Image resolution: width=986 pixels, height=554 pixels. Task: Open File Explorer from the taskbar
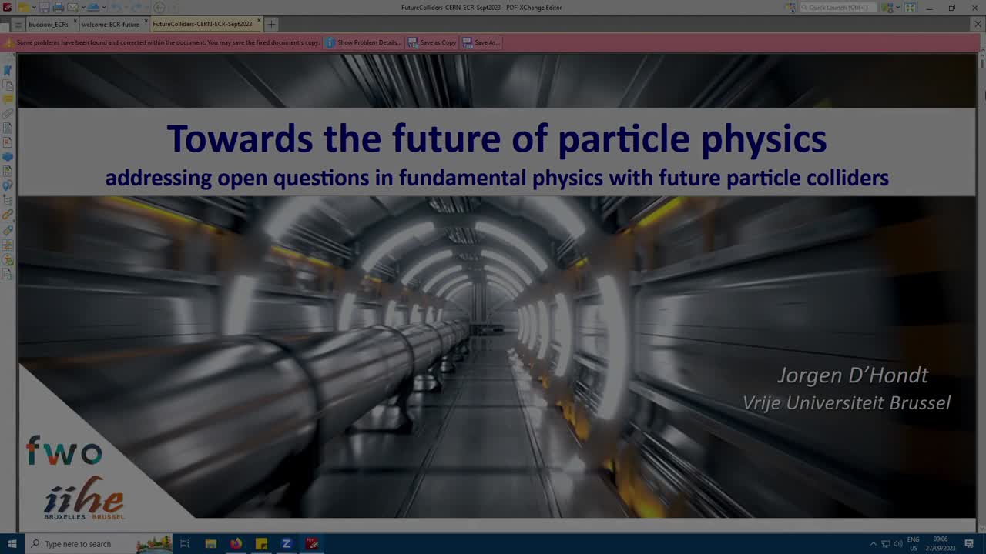(x=210, y=544)
